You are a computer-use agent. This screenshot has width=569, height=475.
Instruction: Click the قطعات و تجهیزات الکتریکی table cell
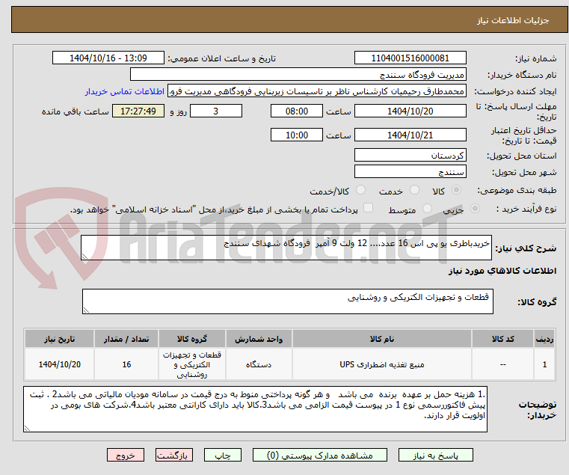click(x=192, y=364)
